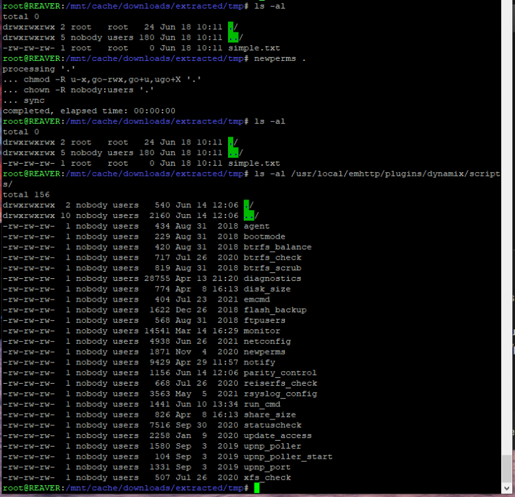515x497 pixels.
Task: Click the file name 'xfs_check'
Action: pyautogui.click(x=267, y=478)
